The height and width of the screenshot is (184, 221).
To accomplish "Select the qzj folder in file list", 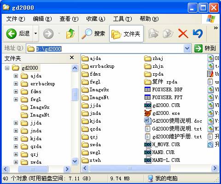I will pos(90,137).
